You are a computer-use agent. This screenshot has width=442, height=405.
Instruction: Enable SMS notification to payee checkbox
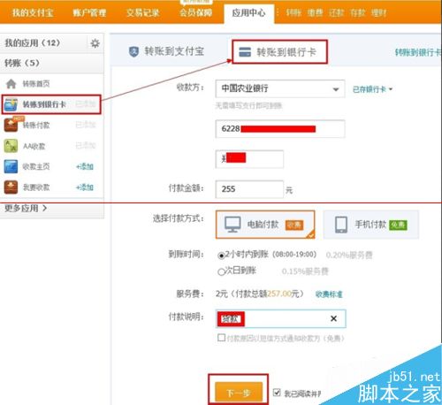[x=221, y=338]
